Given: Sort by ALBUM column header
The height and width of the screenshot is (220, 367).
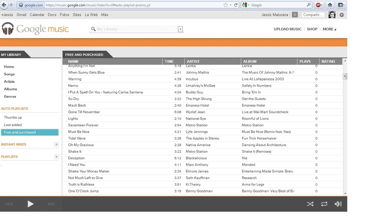Looking at the screenshot, I should pos(269,61).
